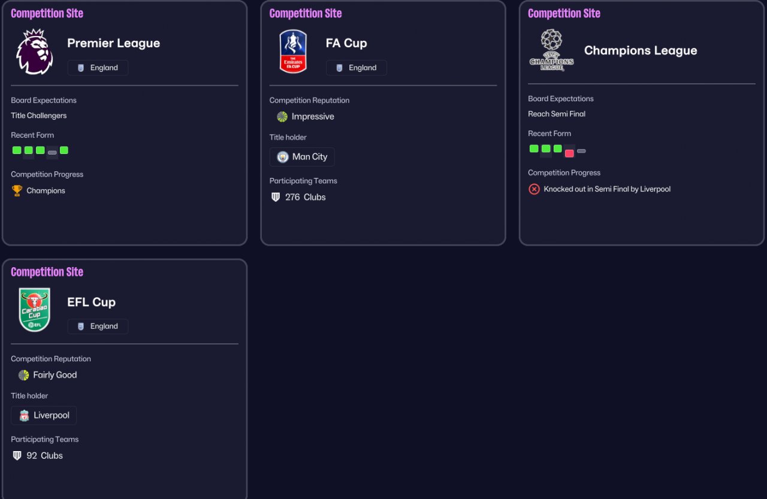The width and height of the screenshot is (767, 499).
Task: Click the Fairly Good reputation gauge icon
Action: click(23, 375)
